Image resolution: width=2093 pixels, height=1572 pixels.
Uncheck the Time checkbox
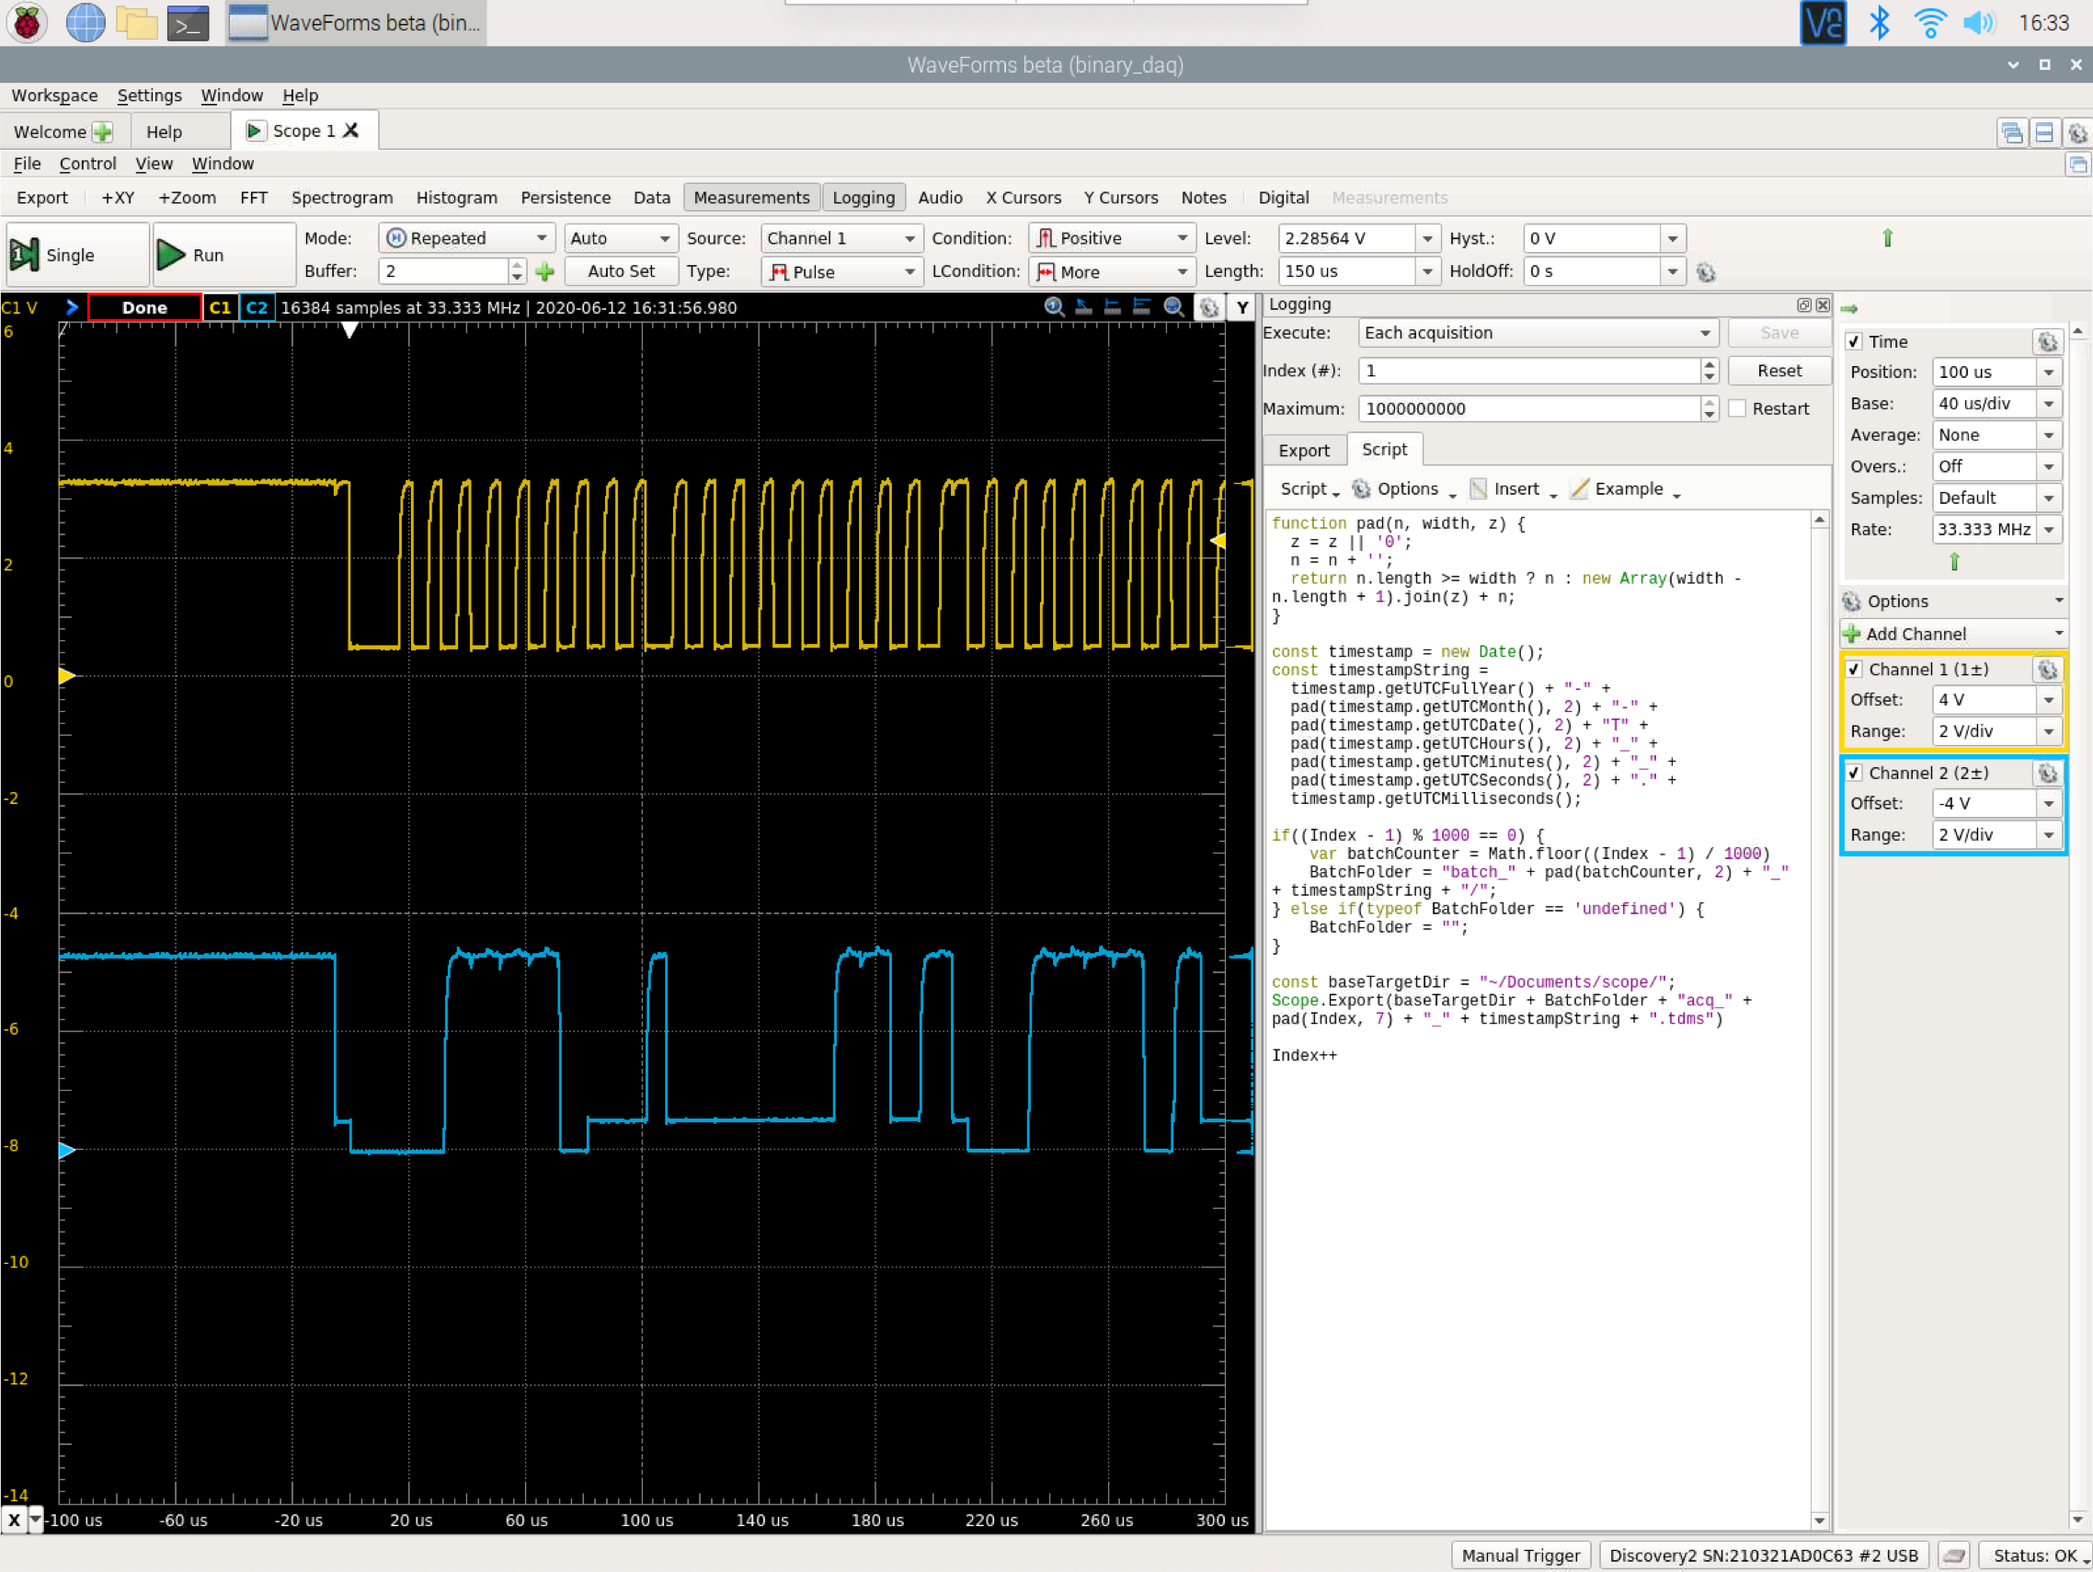[1855, 341]
